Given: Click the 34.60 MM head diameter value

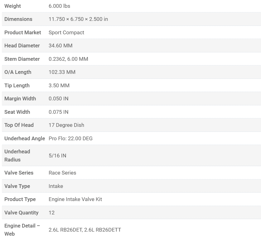Looking at the screenshot, I should tap(60, 46).
